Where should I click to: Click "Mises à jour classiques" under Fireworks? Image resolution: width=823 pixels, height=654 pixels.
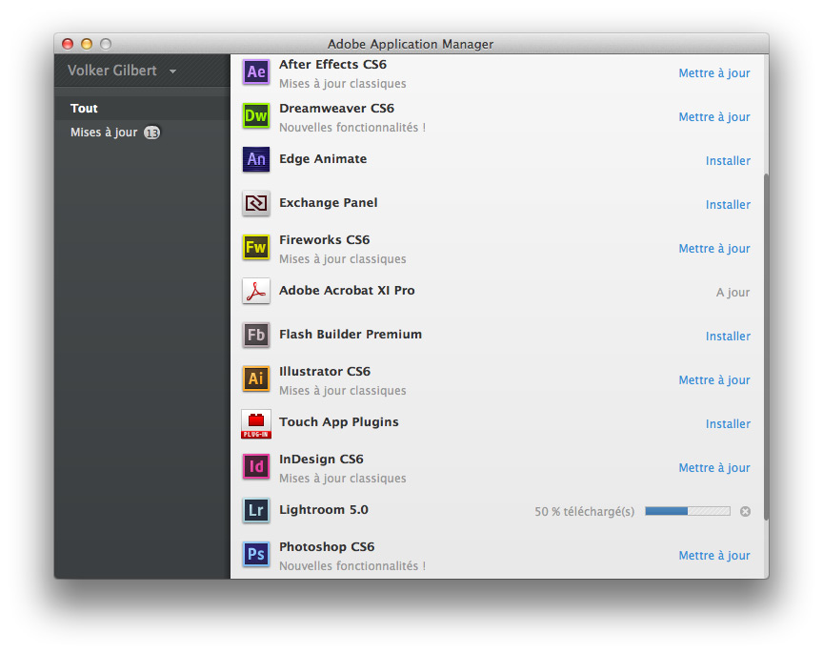click(x=342, y=259)
